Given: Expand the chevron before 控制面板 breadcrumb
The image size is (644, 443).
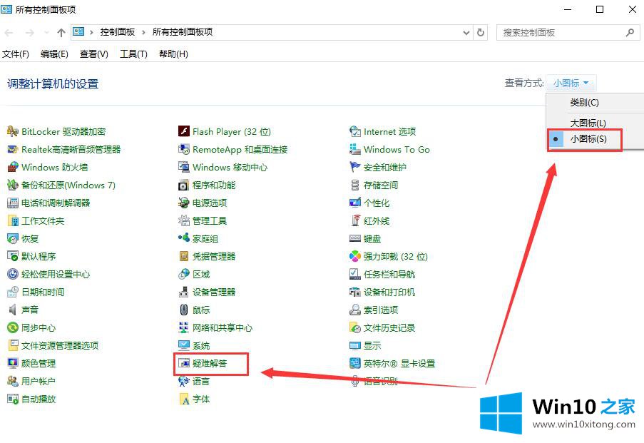Looking at the screenshot, I should [91, 33].
